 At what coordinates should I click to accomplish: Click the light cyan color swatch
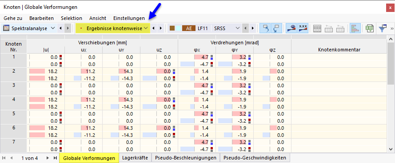tap(178, 28)
